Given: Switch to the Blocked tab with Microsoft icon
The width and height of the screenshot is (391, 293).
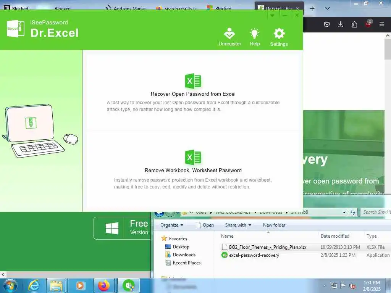Looking at the screenshot, I should tap(220, 8).
